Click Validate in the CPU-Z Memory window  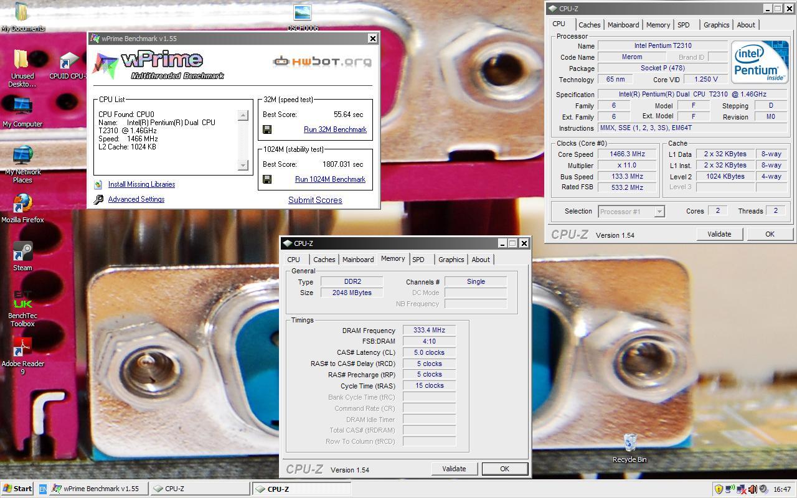pyautogui.click(x=454, y=469)
